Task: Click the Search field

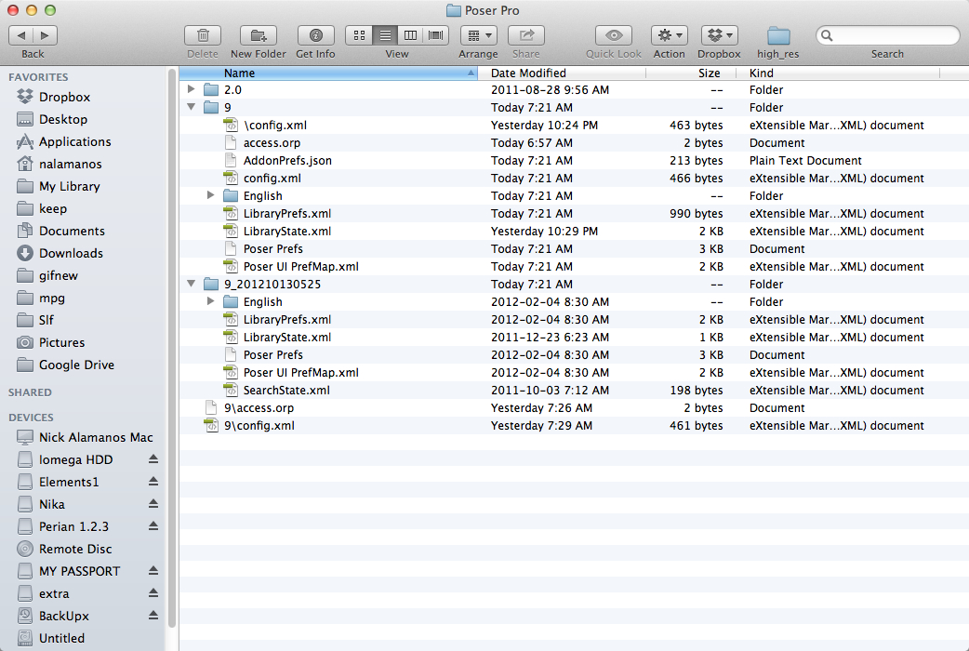Action: (887, 35)
